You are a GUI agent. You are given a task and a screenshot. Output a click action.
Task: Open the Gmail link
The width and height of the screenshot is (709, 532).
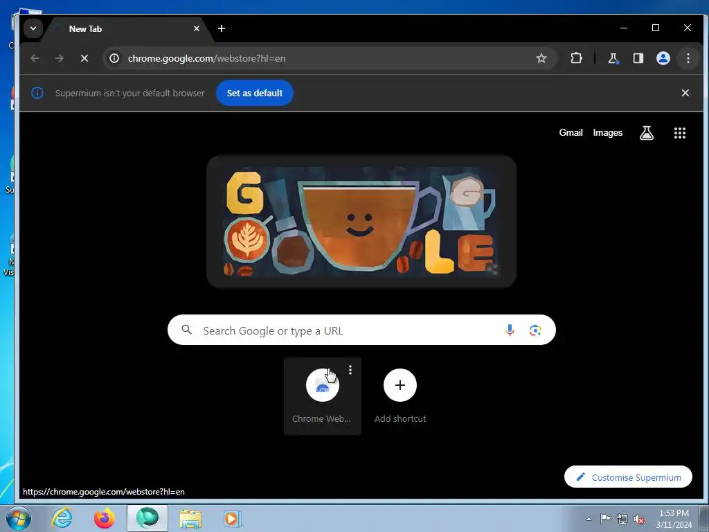[571, 132]
